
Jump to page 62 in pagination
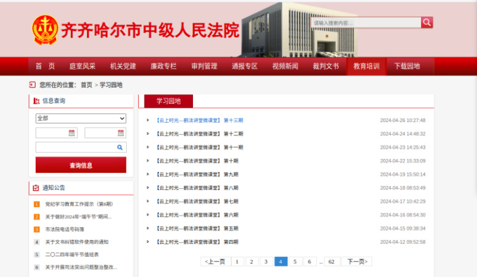(x=332, y=262)
